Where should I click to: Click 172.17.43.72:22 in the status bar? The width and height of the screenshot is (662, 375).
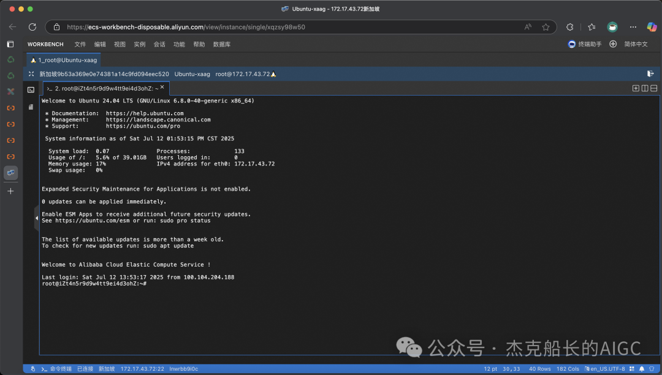point(142,369)
